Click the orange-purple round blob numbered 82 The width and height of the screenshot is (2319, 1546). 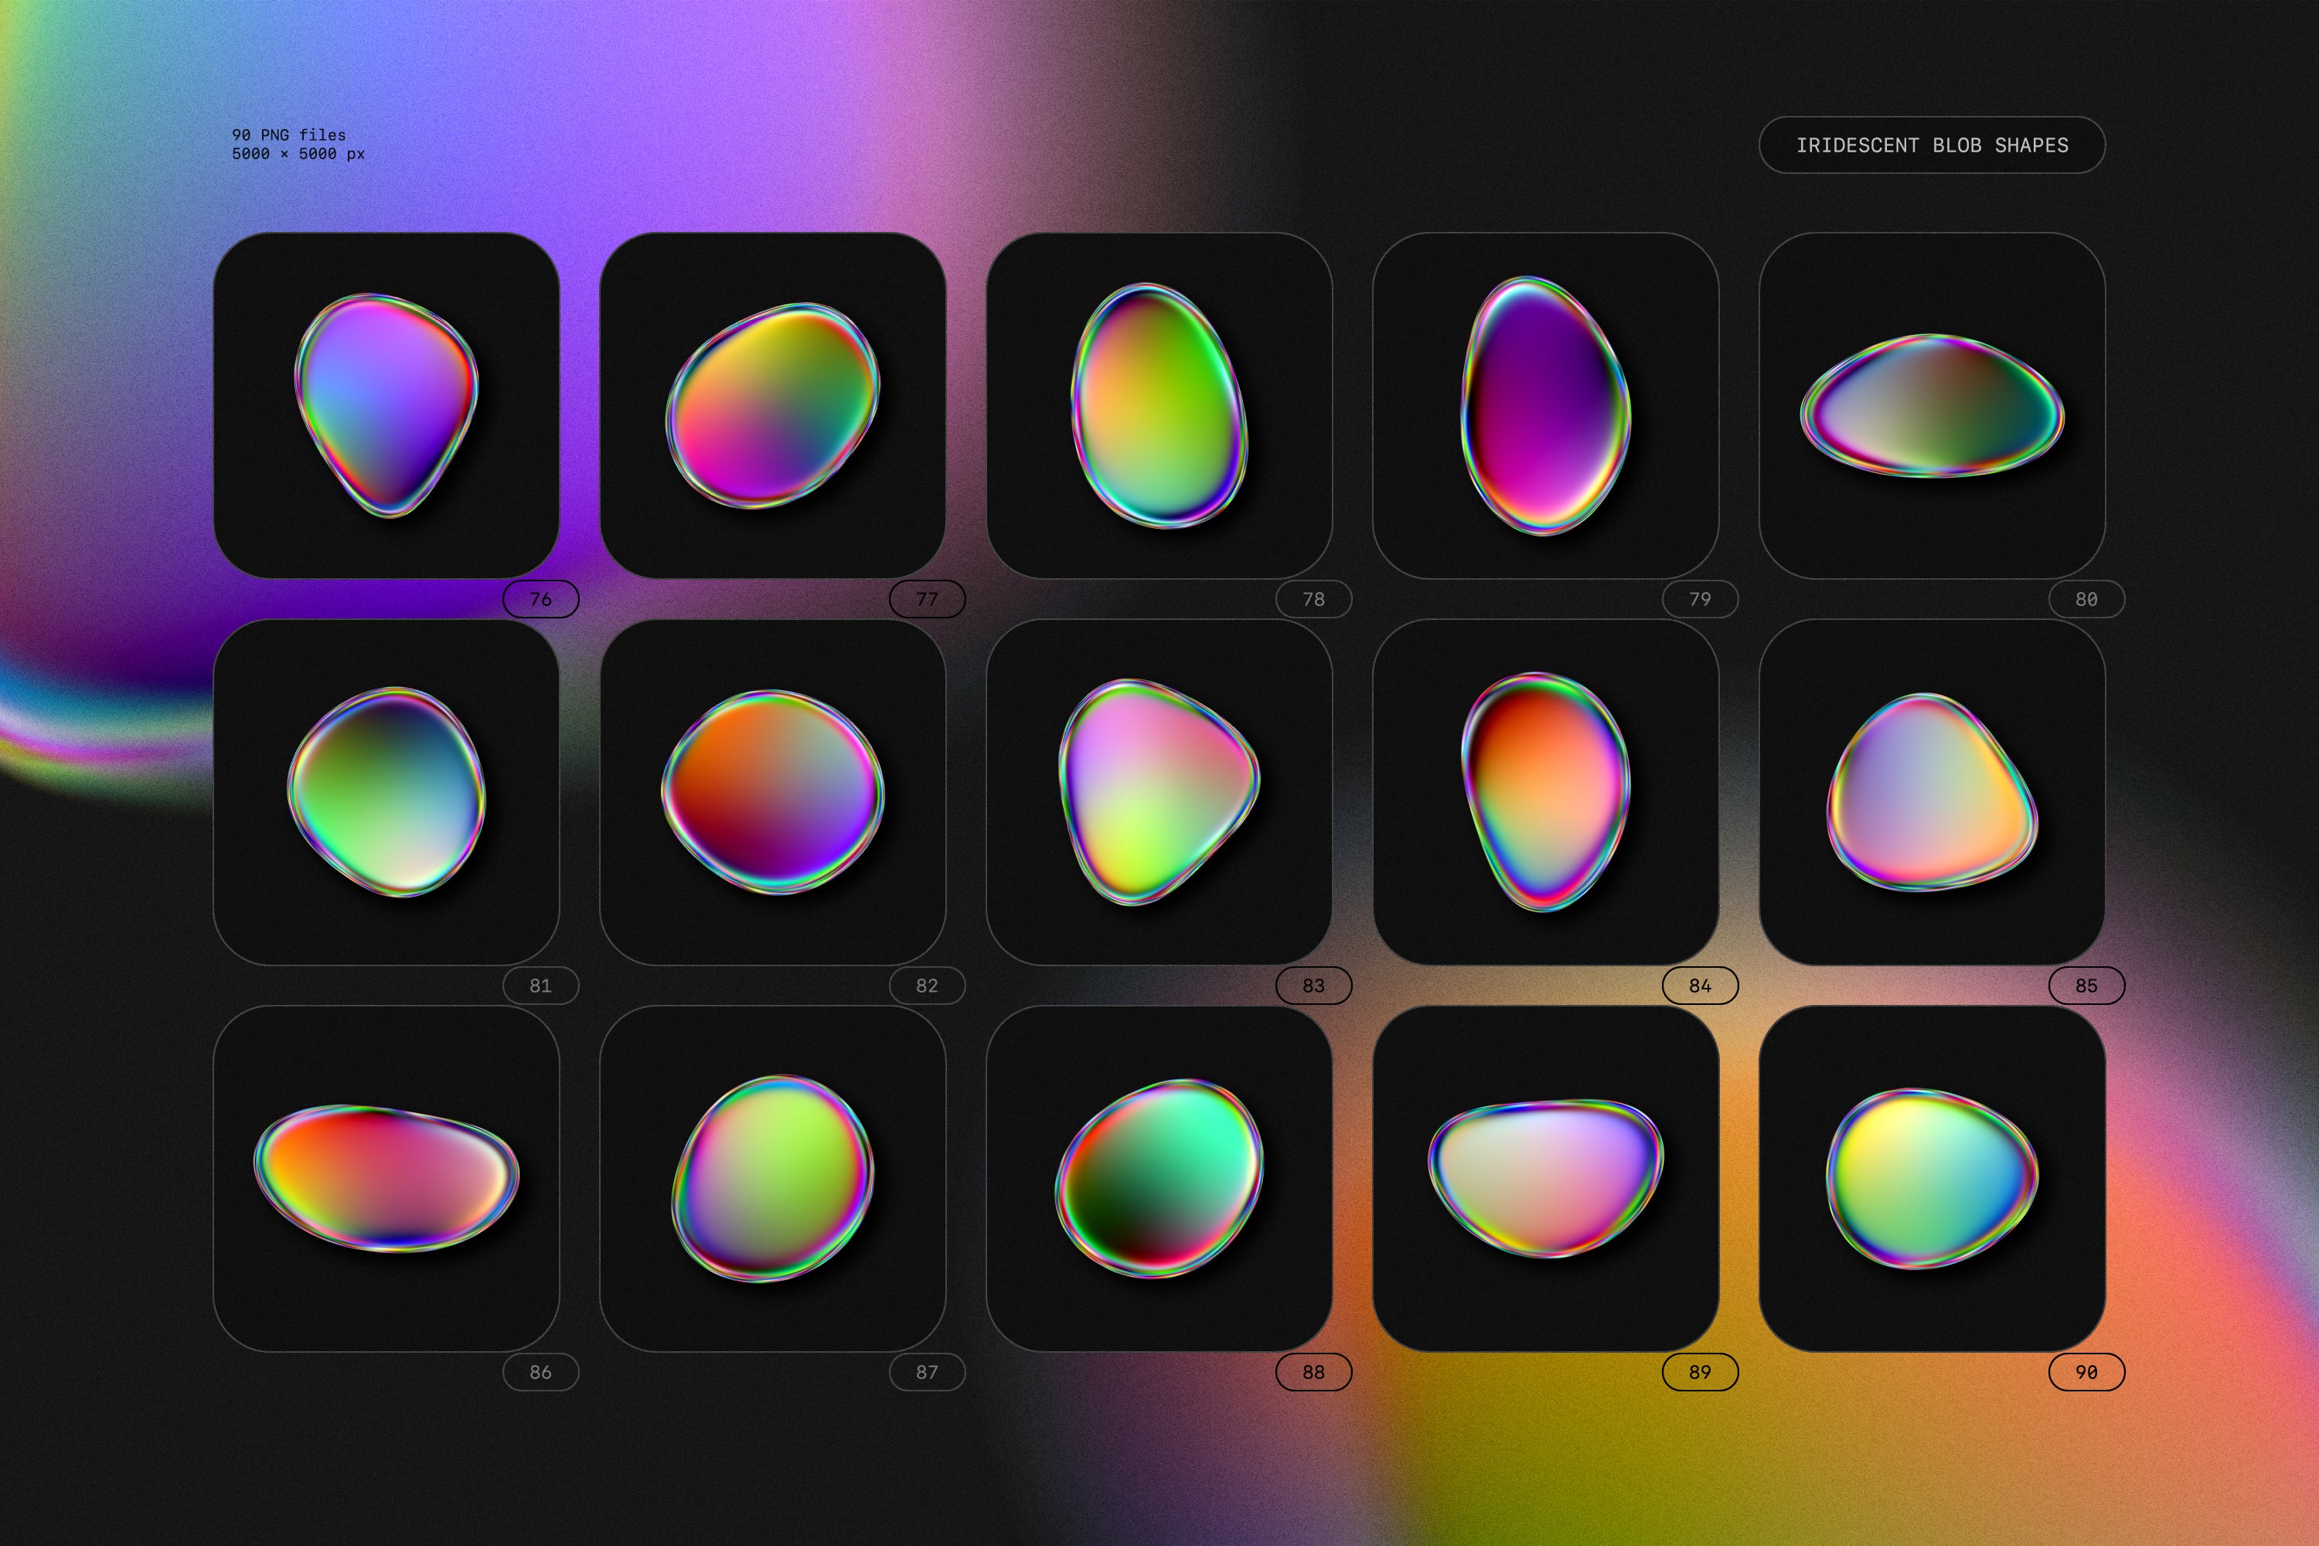point(773,792)
